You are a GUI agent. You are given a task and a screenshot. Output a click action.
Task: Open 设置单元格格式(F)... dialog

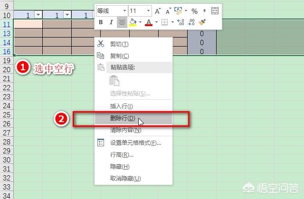[133, 143]
